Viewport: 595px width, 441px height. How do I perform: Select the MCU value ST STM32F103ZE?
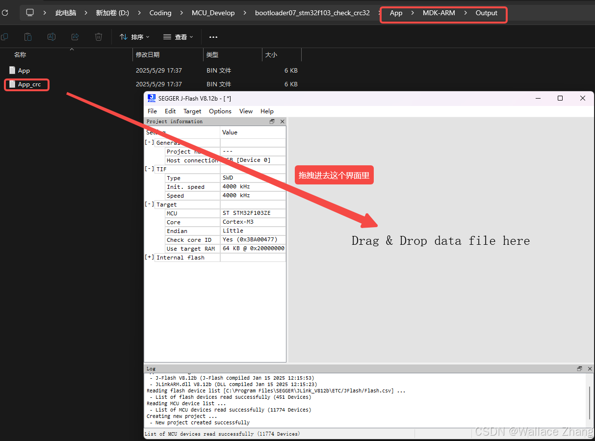click(x=246, y=213)
